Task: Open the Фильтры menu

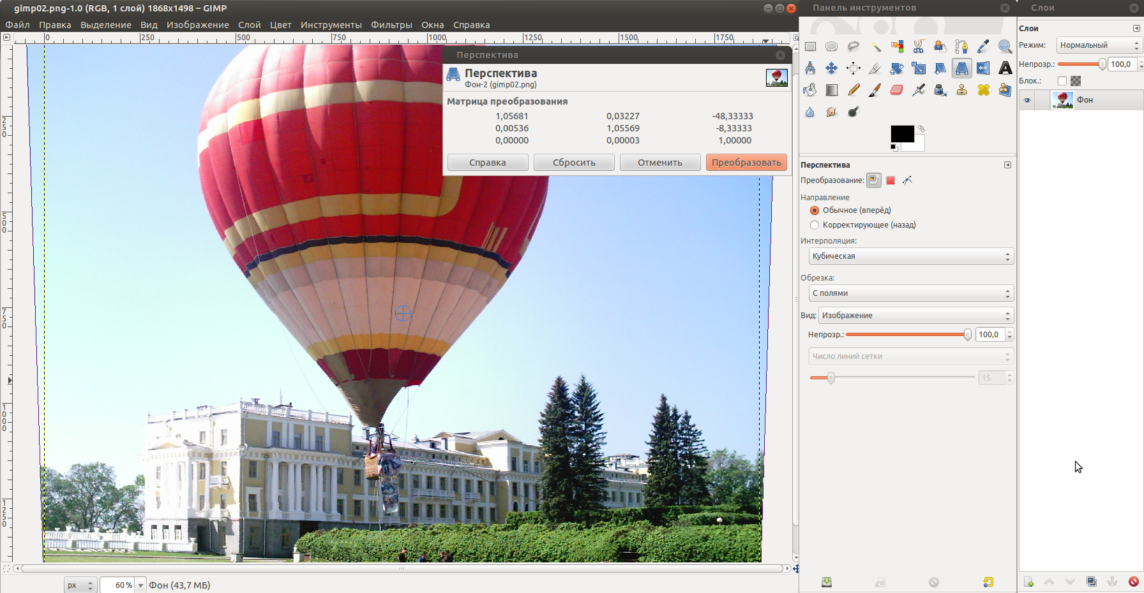Action: (391, 25)
